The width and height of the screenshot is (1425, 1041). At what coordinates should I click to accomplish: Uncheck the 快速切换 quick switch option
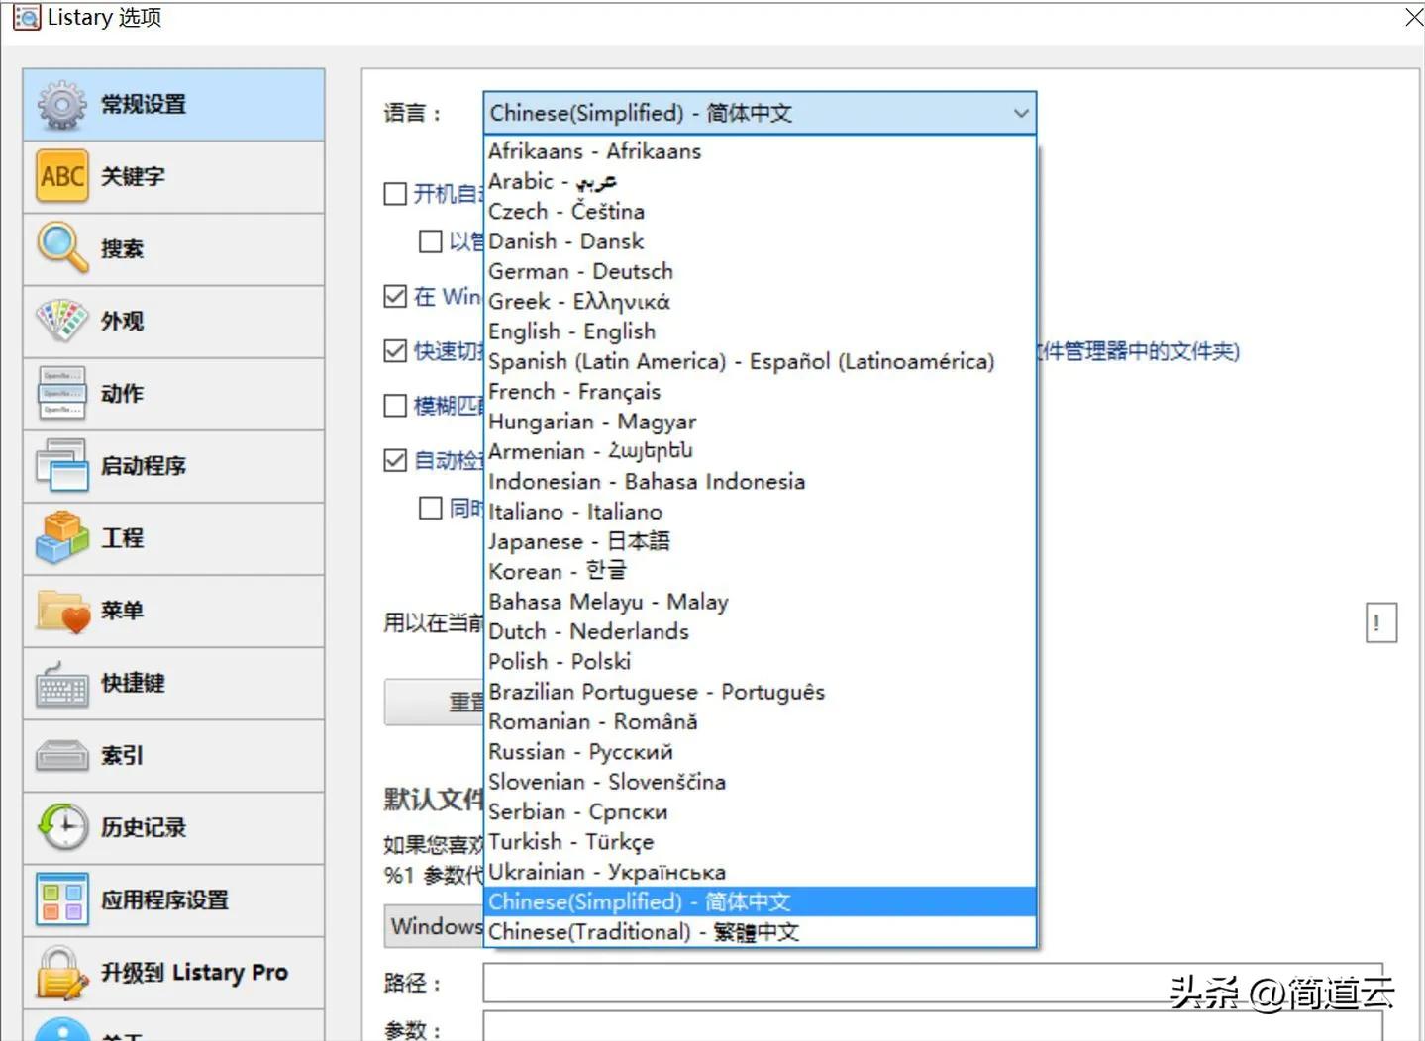(394, 351)
